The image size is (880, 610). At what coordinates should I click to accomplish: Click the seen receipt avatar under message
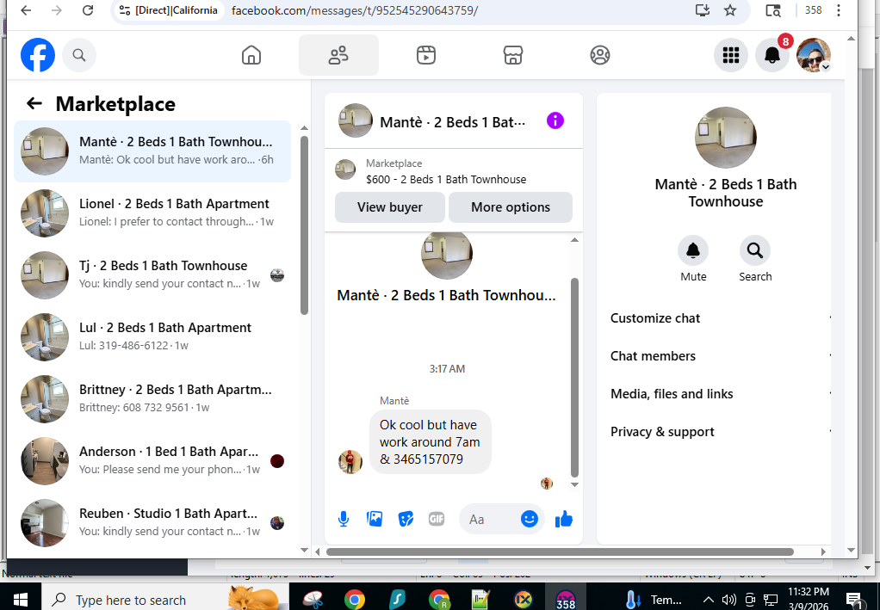coord(547,483)
